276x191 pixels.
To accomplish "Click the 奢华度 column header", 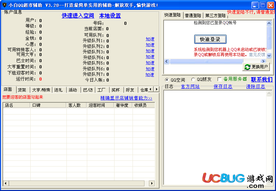I will coord(123,105).
